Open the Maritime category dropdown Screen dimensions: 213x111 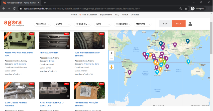[142, 24]
